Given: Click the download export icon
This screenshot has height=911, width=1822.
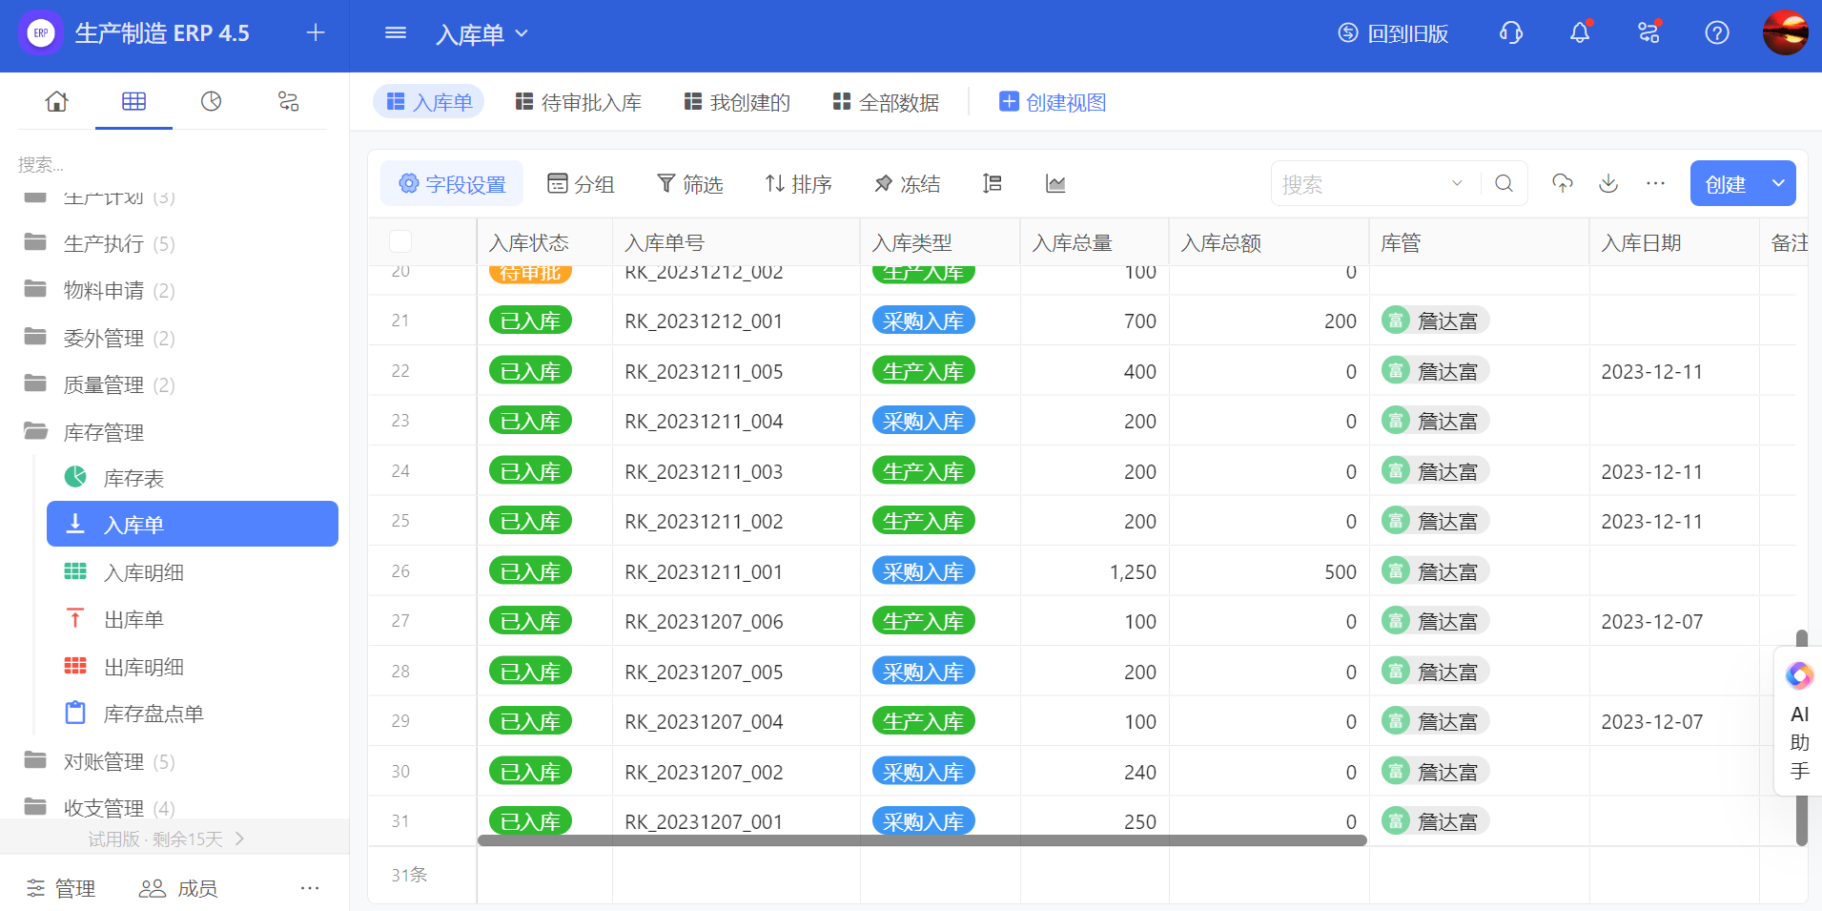Looking at the screenshot, I should pos(1608,183).
